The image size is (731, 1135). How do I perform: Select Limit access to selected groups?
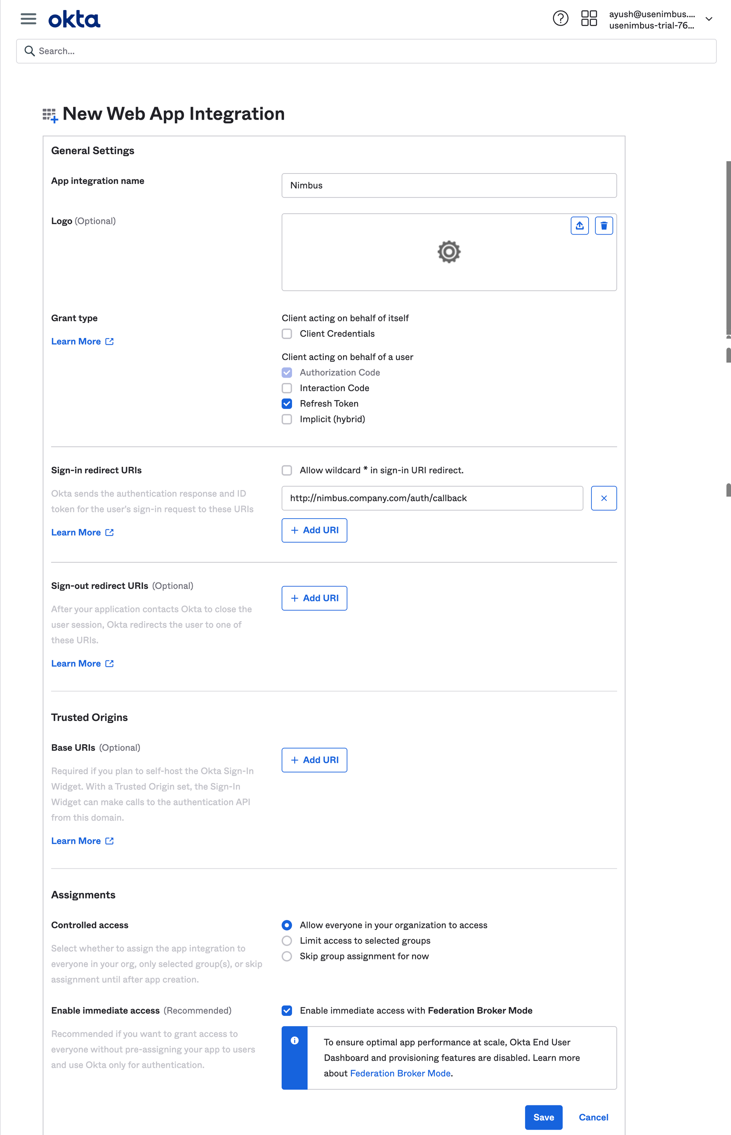287,940
